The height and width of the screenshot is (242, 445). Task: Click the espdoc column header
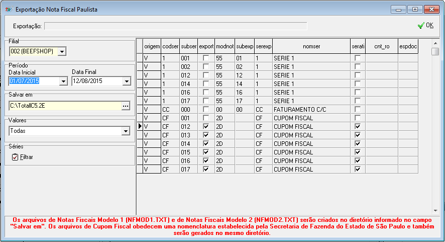click(x=408, y=46)
